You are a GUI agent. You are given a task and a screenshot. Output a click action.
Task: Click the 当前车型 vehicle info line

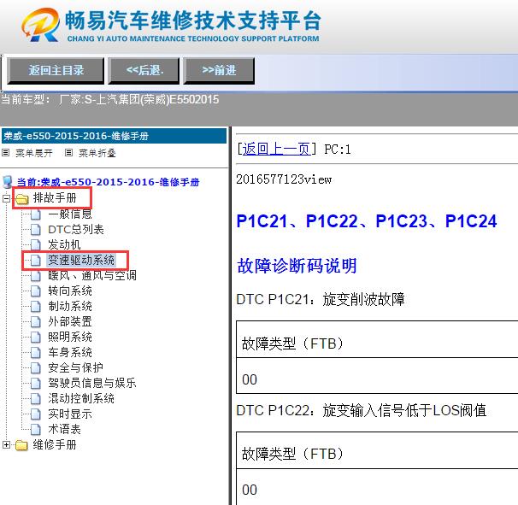(x=109, y=99)
